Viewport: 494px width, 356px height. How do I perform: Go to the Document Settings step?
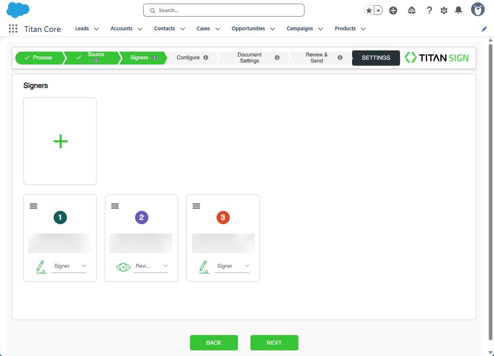(250, 58)
